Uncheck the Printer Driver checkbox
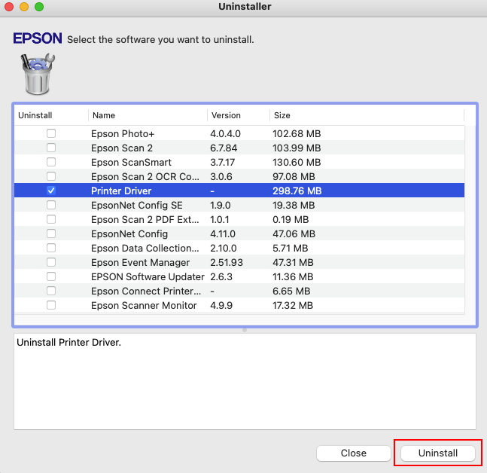 (51, 191)
